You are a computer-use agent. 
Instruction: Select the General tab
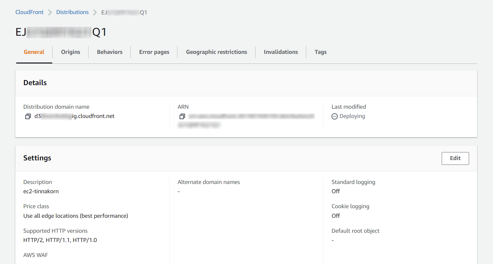pos(34,52)
